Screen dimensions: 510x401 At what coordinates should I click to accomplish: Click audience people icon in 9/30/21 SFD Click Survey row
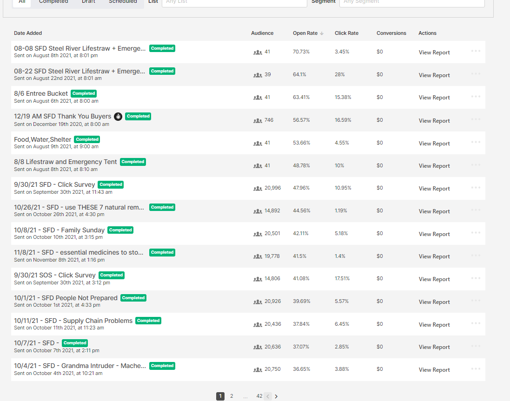[258, 189]
